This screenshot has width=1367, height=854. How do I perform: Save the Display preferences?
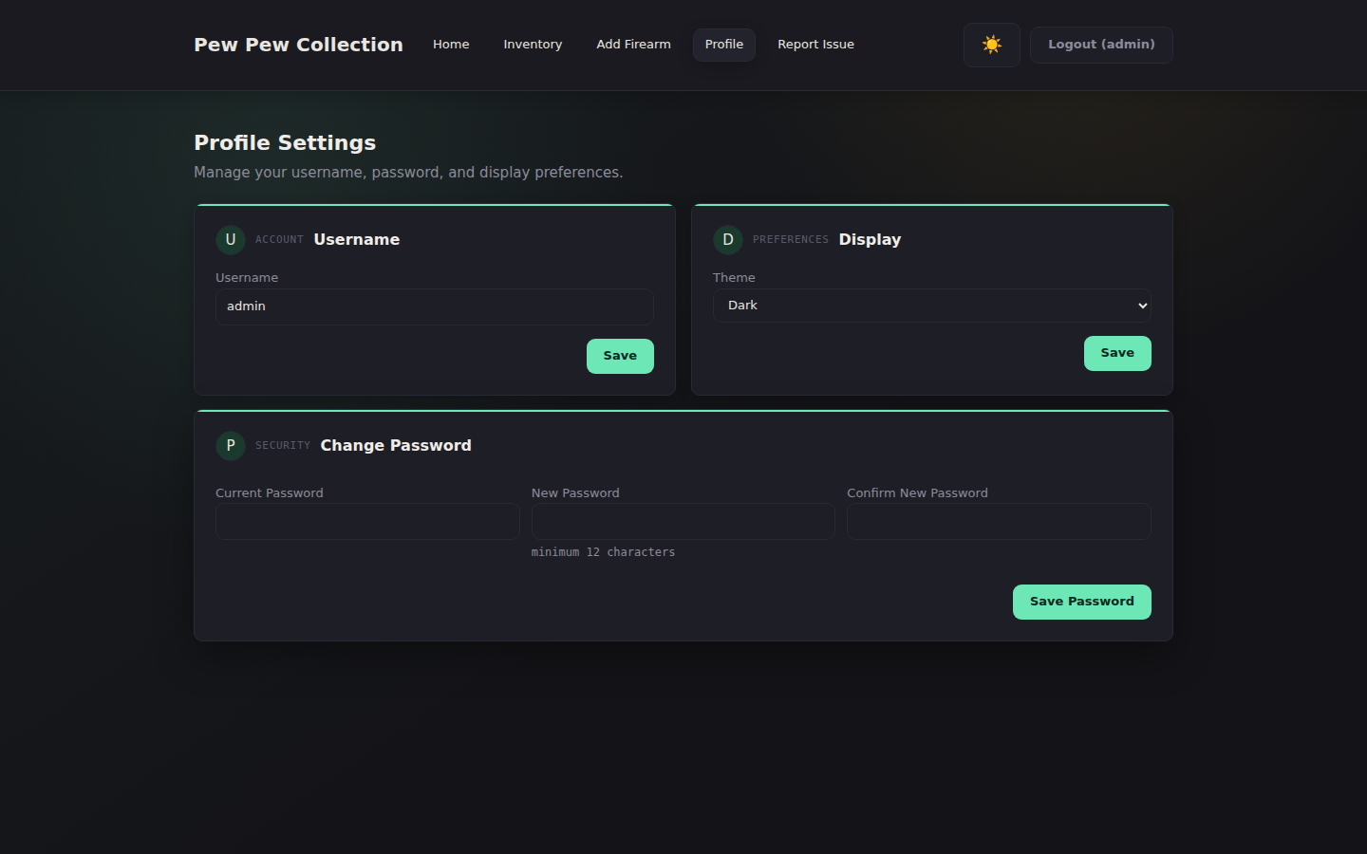pyautogui.click(x=1117, y=353)
